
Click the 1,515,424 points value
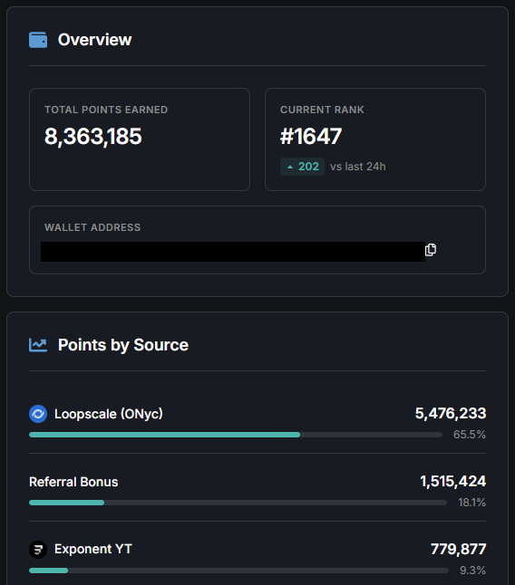(452, 481)
